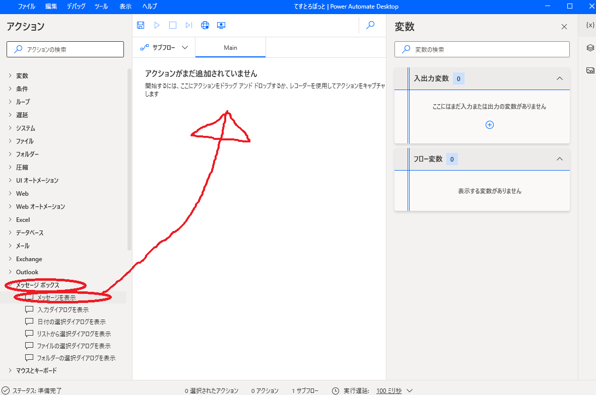The width and height of the screenshot is (596, 395).
Task: Open the Desktop recorder icon
Action: pos(221,25)
